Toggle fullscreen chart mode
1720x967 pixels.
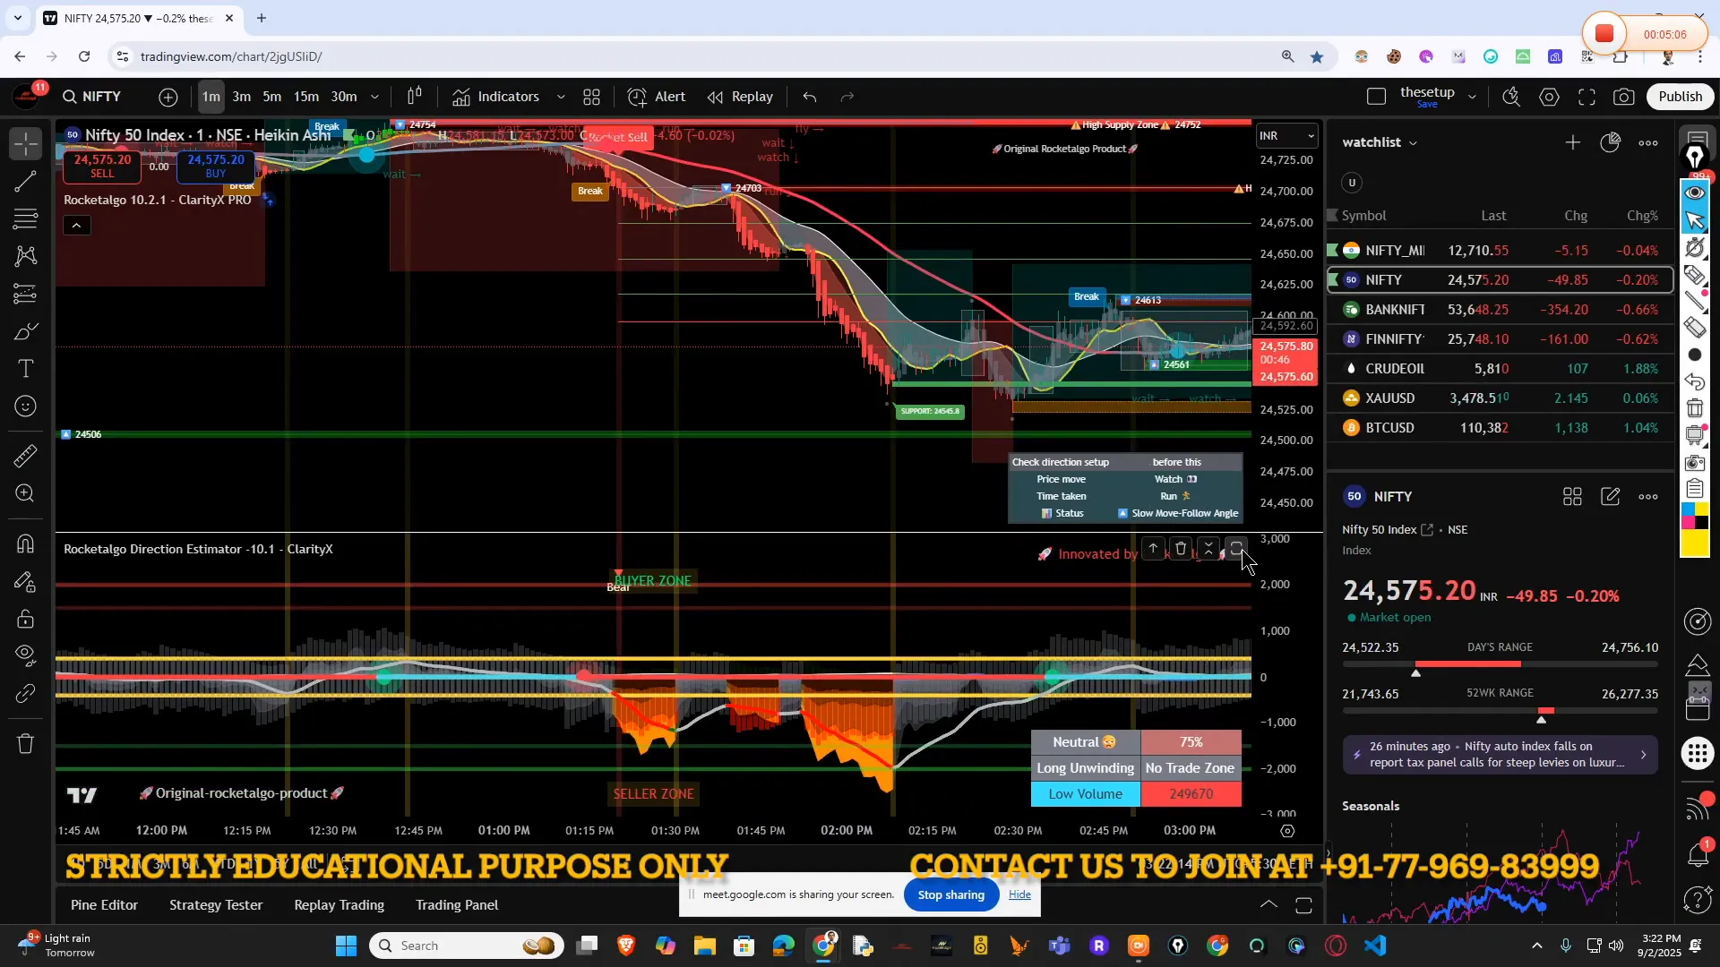click(1587, 97)
